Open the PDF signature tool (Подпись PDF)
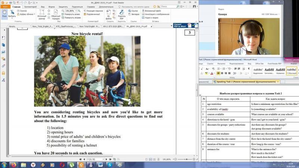This screenshot has height=168, width=299. [121, 15]
